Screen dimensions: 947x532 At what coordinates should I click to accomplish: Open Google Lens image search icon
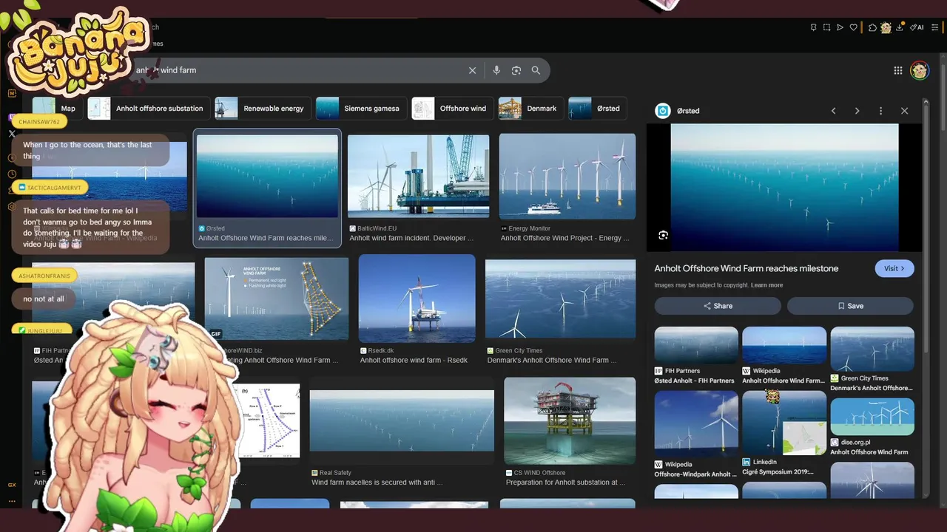point(516,70)
